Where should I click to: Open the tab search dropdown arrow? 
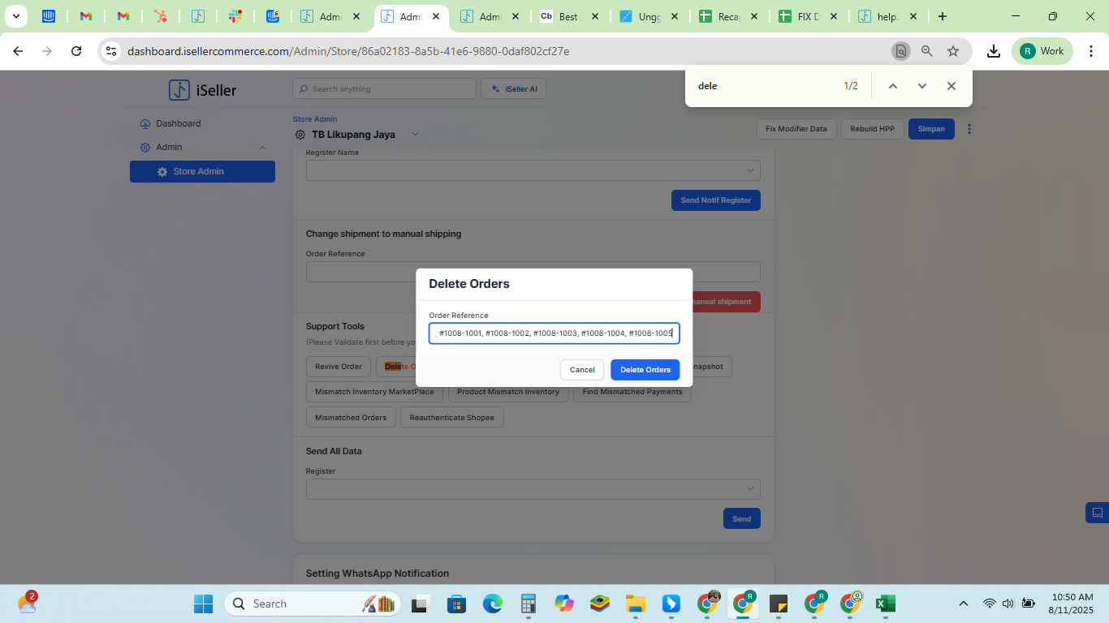(x=15, y=16)
